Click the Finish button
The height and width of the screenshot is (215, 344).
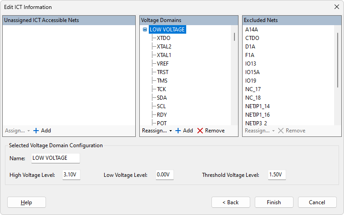[274, 202]
